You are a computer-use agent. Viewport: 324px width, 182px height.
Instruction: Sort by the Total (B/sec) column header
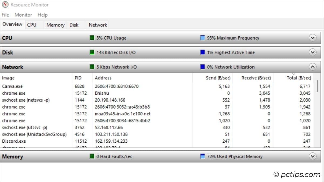299,78
